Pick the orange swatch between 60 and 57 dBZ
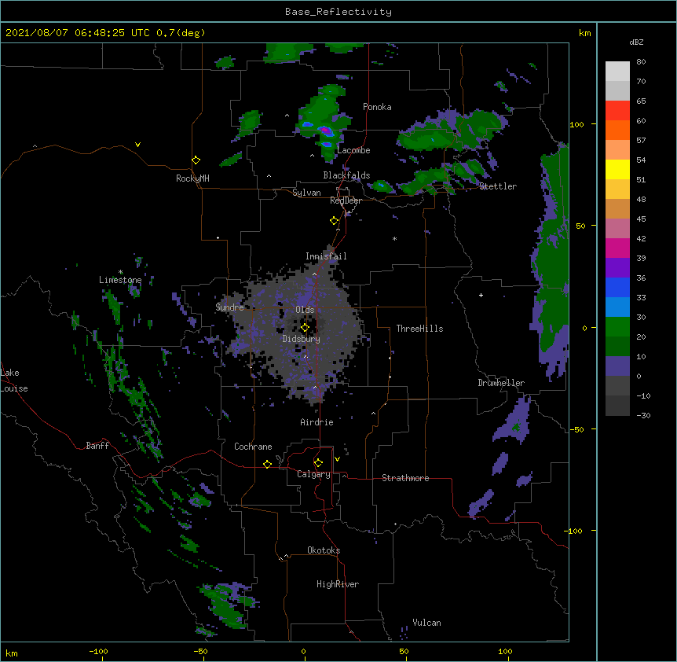 pos(617,130)
